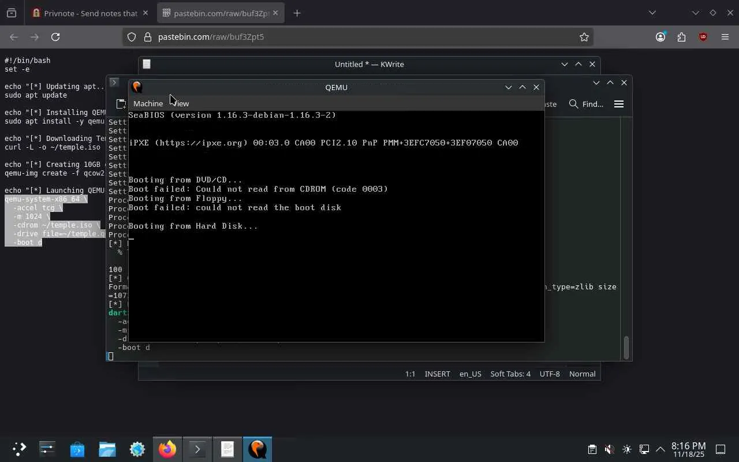
Task: Change the UTF-8 encoding in KWrite
Action: click(550, 374)
